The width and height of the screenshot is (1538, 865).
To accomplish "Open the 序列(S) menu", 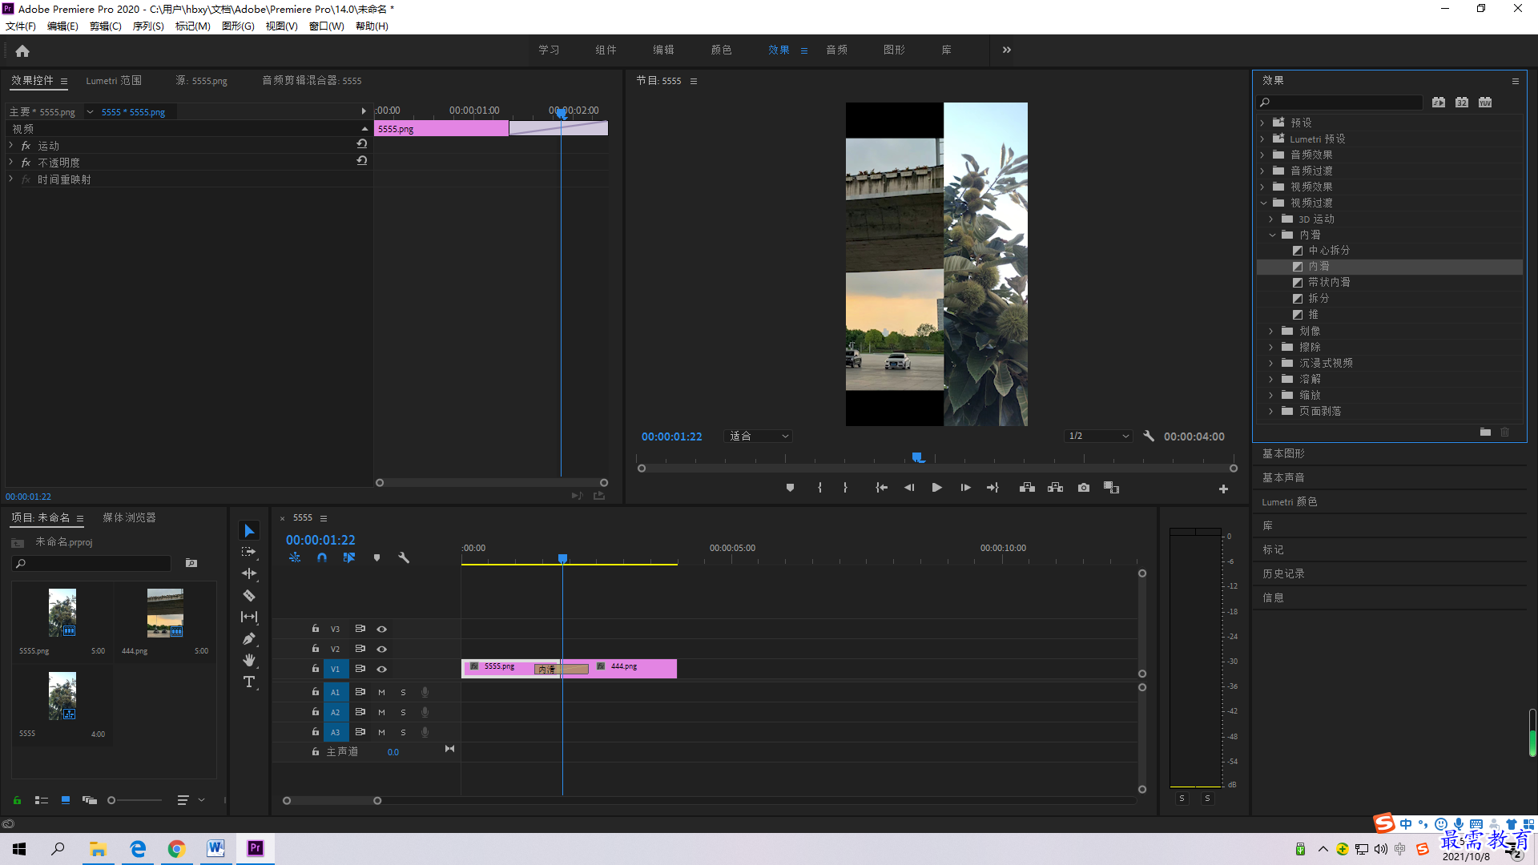I will 148,26.
